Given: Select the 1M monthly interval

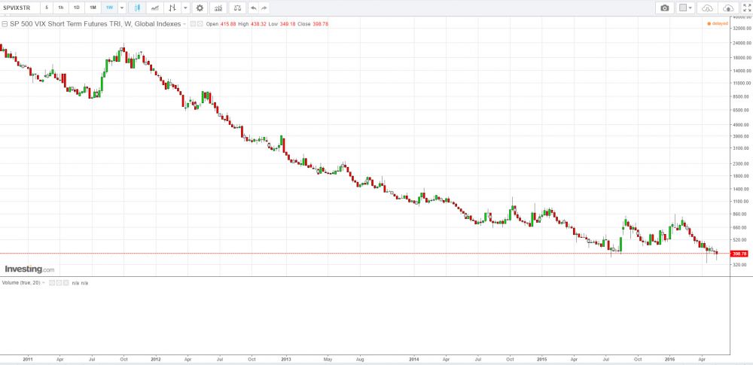Looking at the screenshot, I should point(93,8).
